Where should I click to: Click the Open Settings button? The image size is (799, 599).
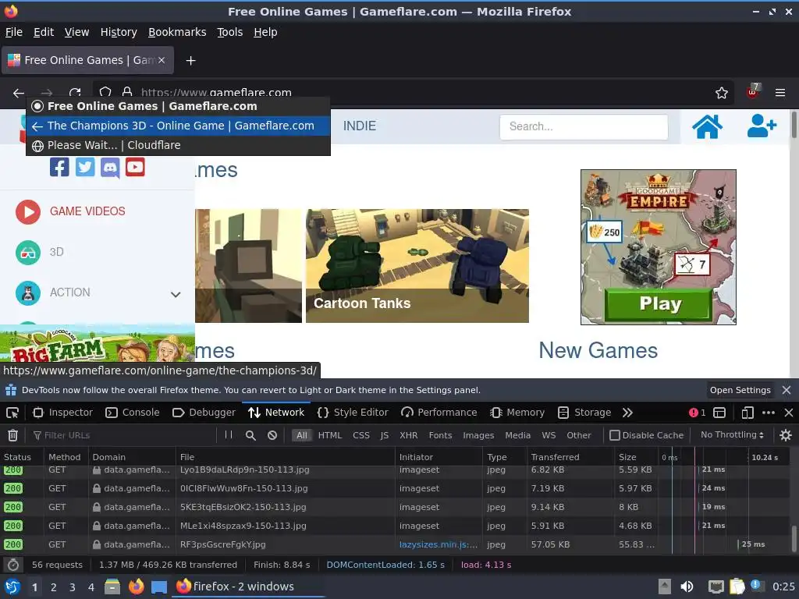point(740,390)
